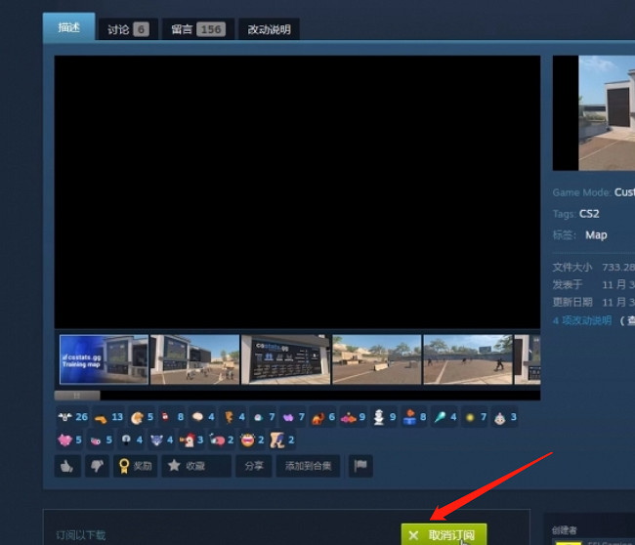This screenshot has width=635, height=545.
Task: Click the flag report icon
Action: pos(360,466)
